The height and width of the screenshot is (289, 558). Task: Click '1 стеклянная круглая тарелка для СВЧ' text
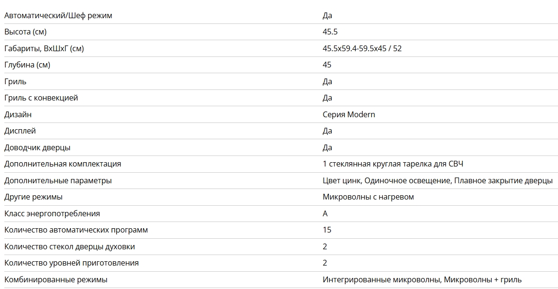point(393,164)
